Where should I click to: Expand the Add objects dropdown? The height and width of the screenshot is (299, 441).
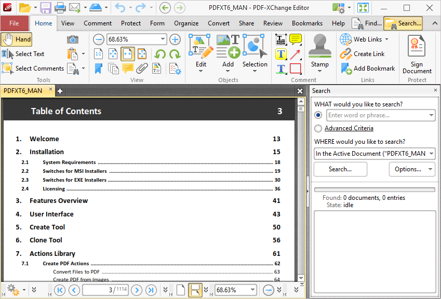click(228, 71)
